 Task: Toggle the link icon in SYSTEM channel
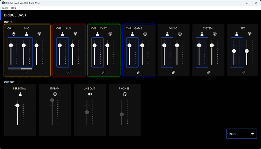208,72
